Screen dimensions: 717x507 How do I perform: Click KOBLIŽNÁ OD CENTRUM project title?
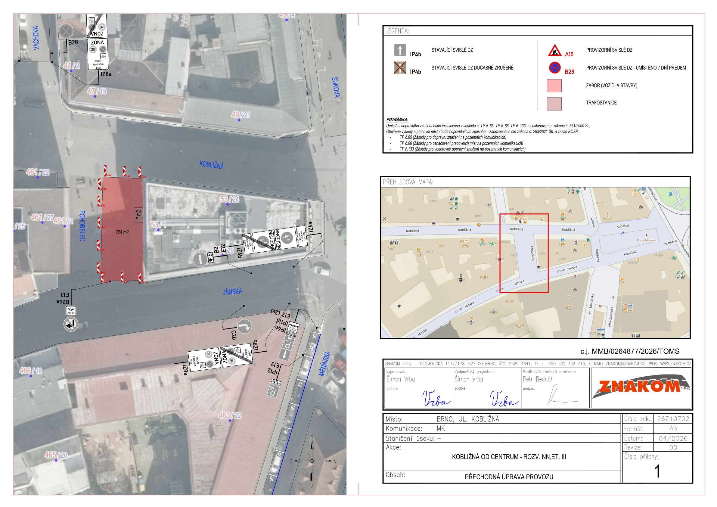[509, 457]
